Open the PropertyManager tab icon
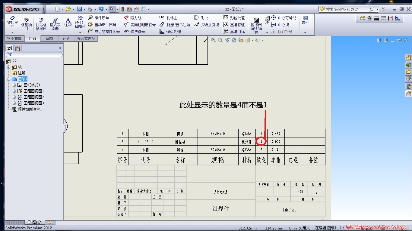The image size is (412, 231). pyautogui.click(x=18, y=48)
